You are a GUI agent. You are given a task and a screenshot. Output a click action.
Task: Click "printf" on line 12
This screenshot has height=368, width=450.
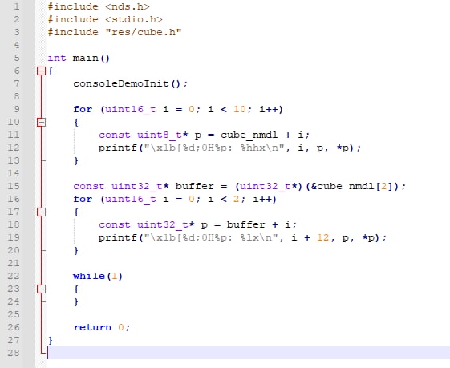tap(118, 148)
